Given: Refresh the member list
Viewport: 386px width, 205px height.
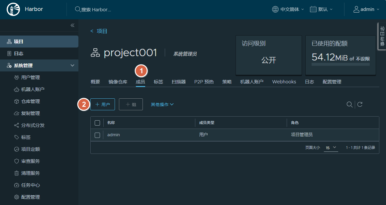Looking at the screenshot, I should [360, 104].
